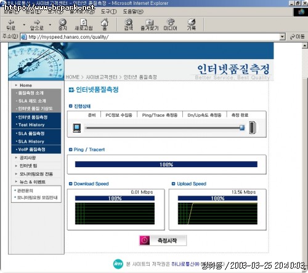The width and height of the screenshot is (308, 273).
Task: Click the Go (이동) button beside address bar
Action: [297, 37]
